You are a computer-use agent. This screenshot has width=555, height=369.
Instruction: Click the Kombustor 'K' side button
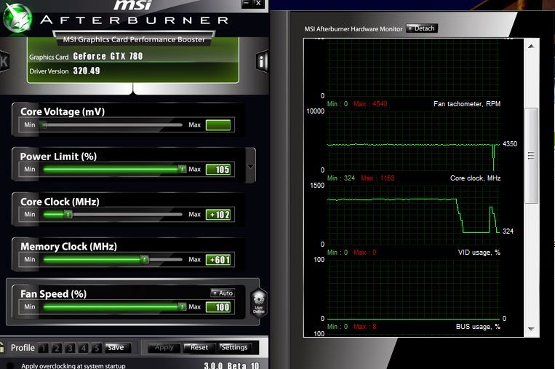(x=4, y=61)
